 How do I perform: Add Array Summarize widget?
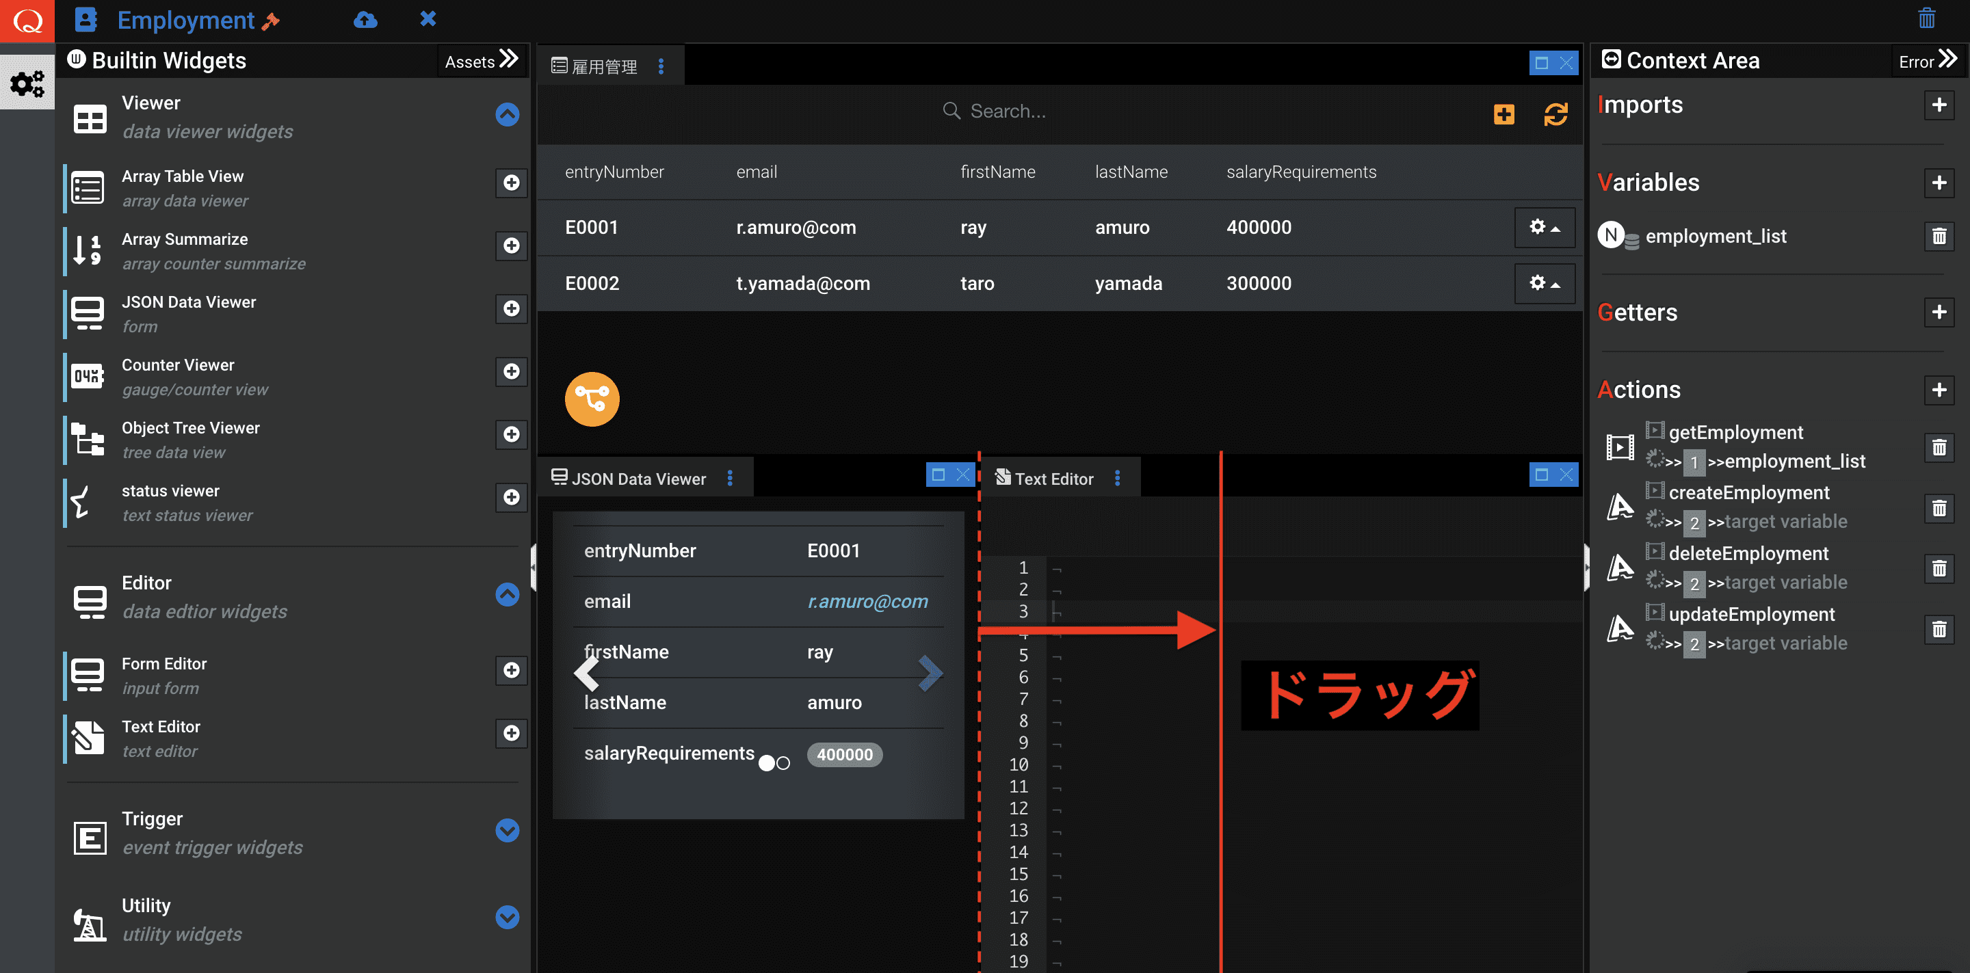tap(511, 245)
